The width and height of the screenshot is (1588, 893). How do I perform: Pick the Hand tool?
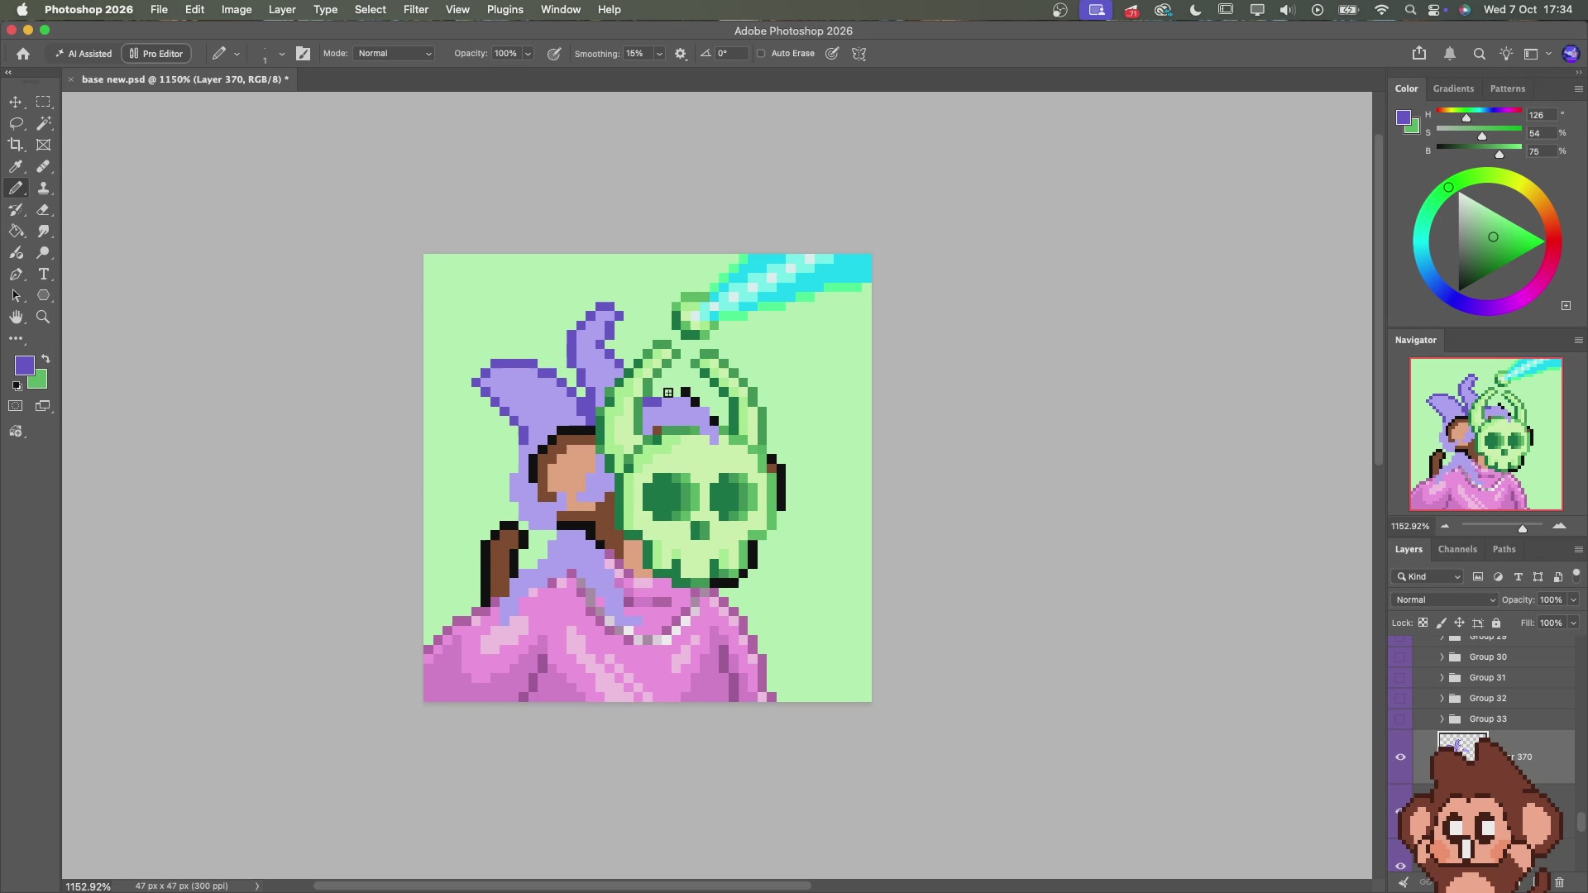pos(16,317)
